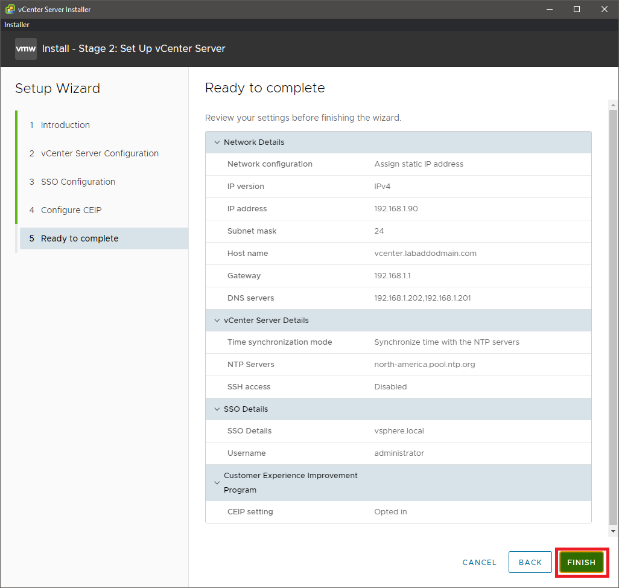Cancel the setup wizard

pos(479,562)
